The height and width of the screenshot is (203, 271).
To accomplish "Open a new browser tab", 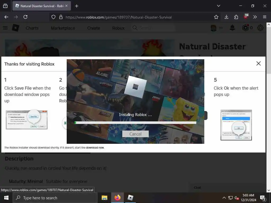I will coord(76,6).
